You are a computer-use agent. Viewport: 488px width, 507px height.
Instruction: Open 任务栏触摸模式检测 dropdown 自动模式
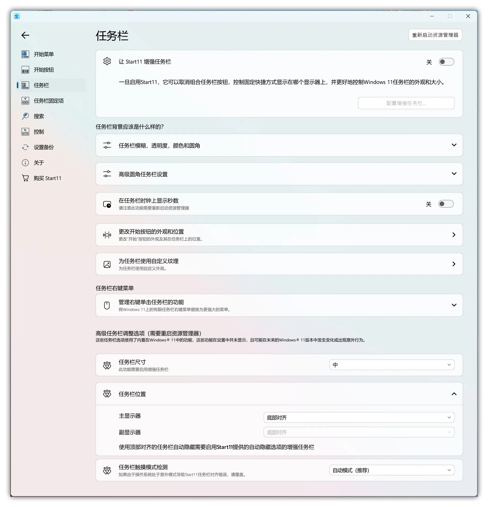[392, 470]
